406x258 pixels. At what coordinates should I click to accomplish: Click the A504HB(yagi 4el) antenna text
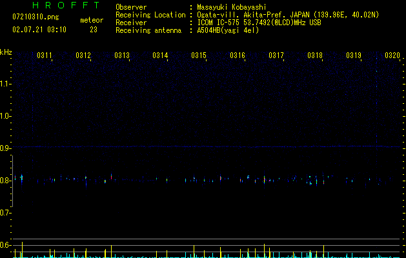click(x=228, y=30)
